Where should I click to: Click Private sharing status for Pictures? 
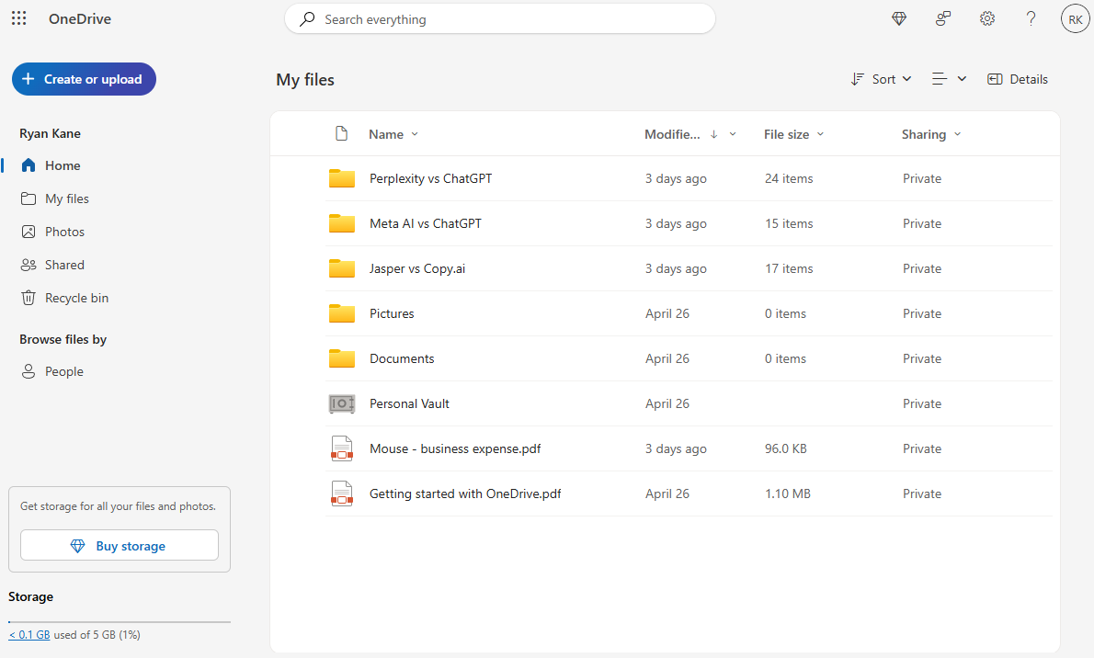(x=922, y=313)
